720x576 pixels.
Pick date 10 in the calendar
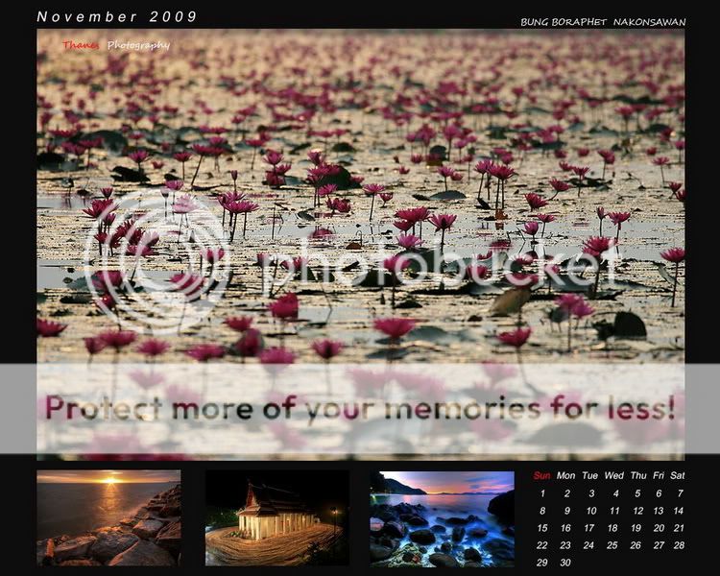click(x=591, y=511)
